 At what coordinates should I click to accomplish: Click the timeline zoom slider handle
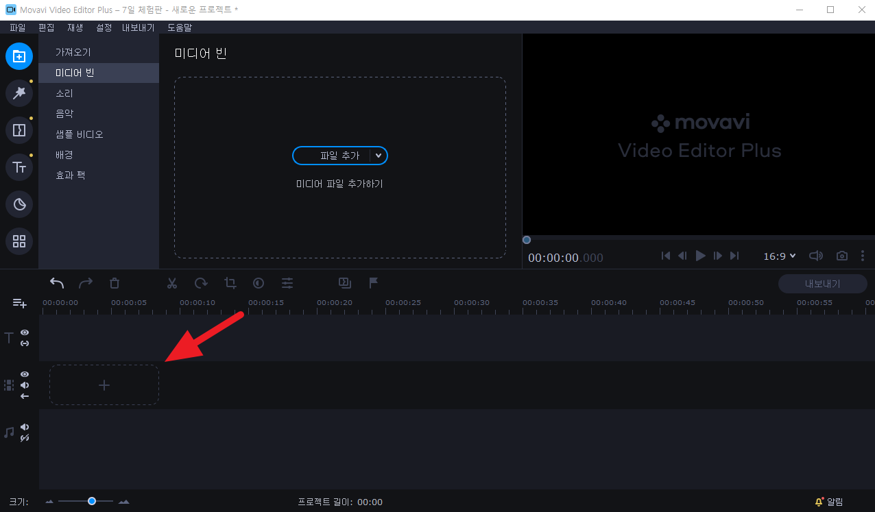(92, 501)
